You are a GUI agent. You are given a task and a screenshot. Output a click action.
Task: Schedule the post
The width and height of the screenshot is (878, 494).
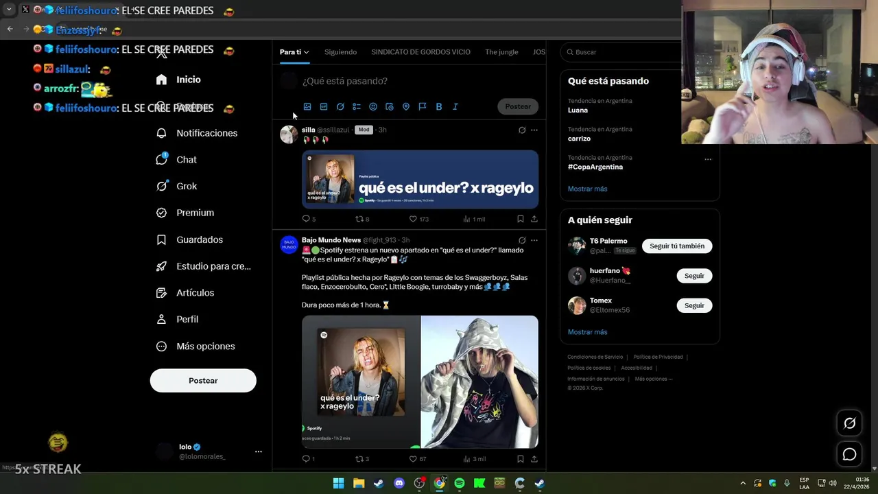click(390, 106)
